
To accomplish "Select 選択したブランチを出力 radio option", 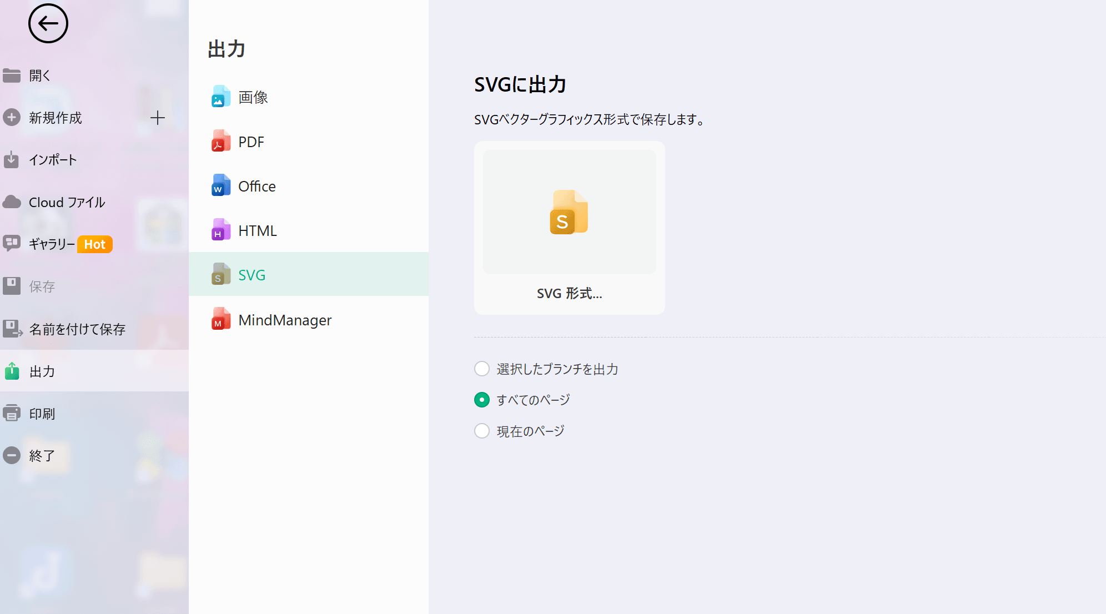I will tap(482, 369).
